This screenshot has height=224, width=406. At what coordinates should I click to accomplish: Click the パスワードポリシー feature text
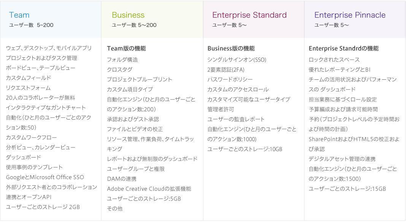pyautogui.click(x=230, y=79)
